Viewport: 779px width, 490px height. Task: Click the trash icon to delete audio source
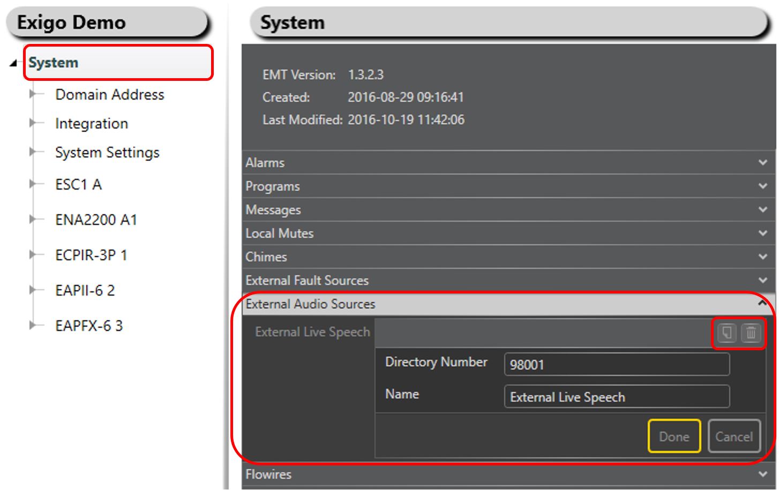coord(751,333)
